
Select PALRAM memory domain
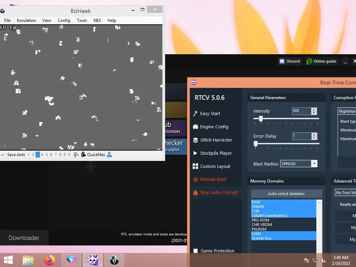(284, 229)
